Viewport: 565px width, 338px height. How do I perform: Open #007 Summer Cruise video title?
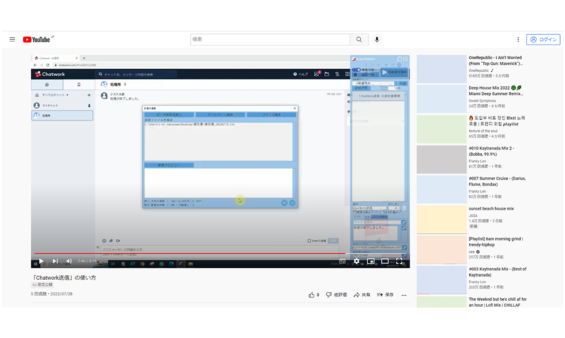497,181
